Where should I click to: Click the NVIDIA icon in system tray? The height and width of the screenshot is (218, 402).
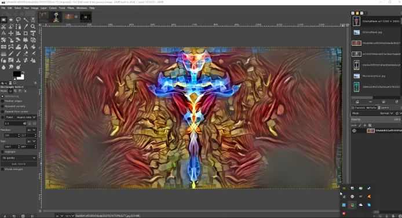point(344,188)
